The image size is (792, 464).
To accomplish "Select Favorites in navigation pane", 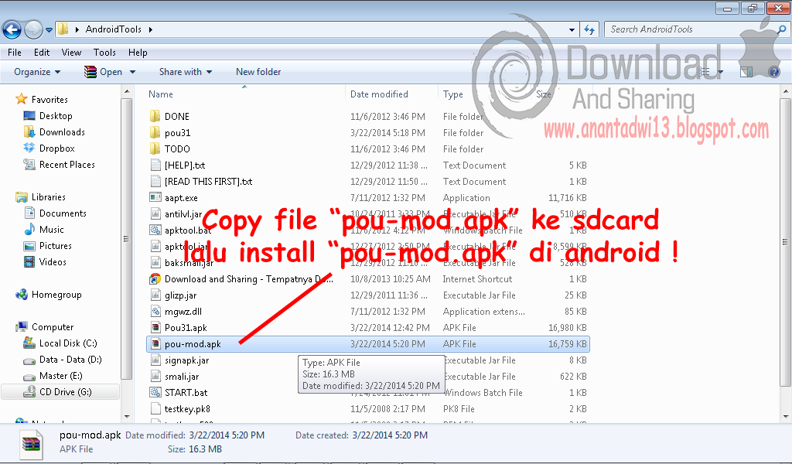I will [x=49, y=100].
